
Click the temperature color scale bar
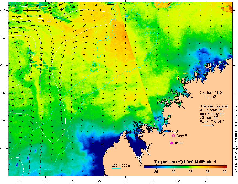tap(186, 167)
